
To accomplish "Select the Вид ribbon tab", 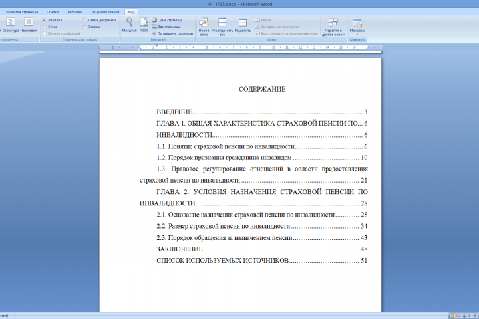I will [x=131, y=12].
